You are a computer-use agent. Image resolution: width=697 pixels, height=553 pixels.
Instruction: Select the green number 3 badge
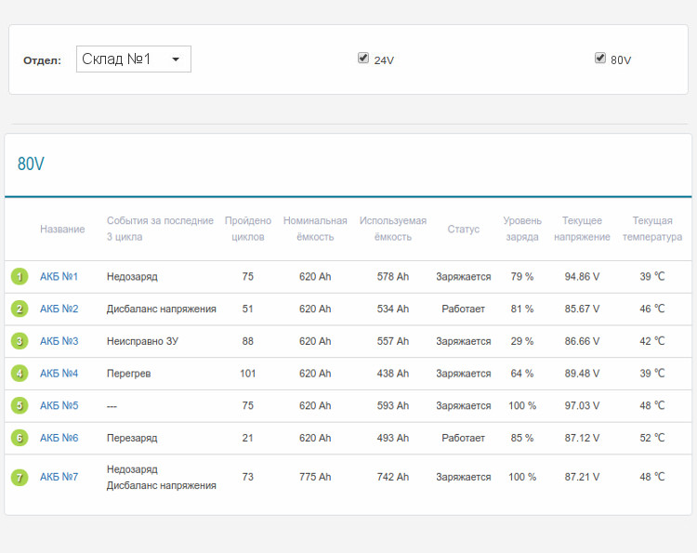(x=20, y=341)
